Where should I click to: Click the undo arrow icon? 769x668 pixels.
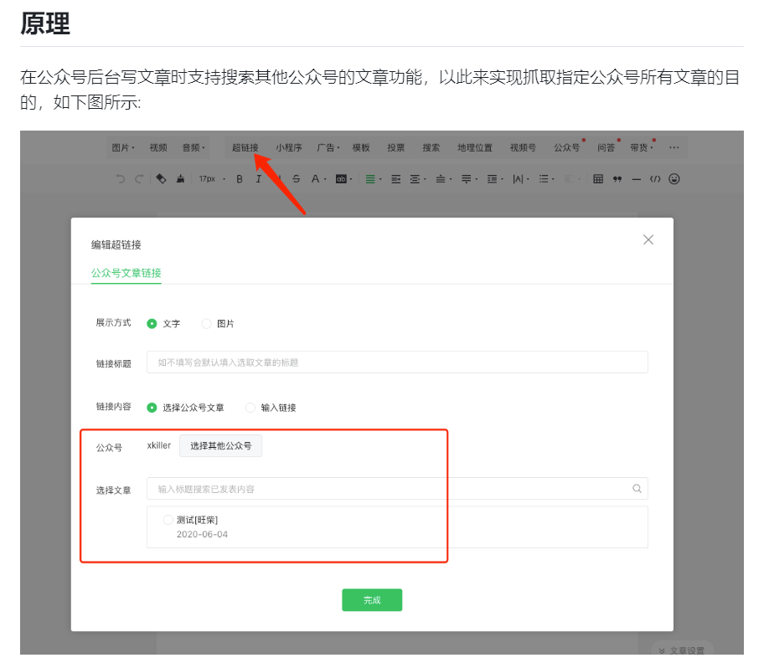(x=121, y=178)
